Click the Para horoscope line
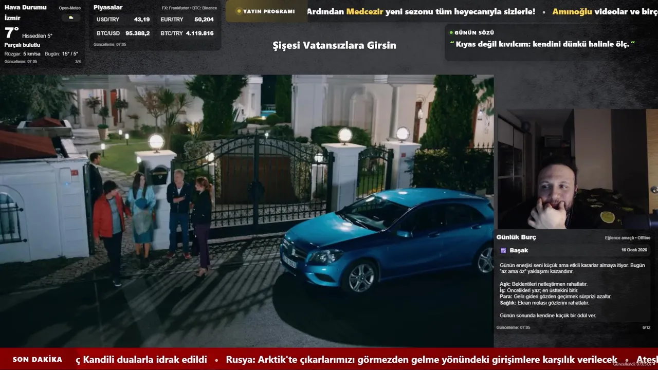This screenshot has height=370, width=658. 556,297
